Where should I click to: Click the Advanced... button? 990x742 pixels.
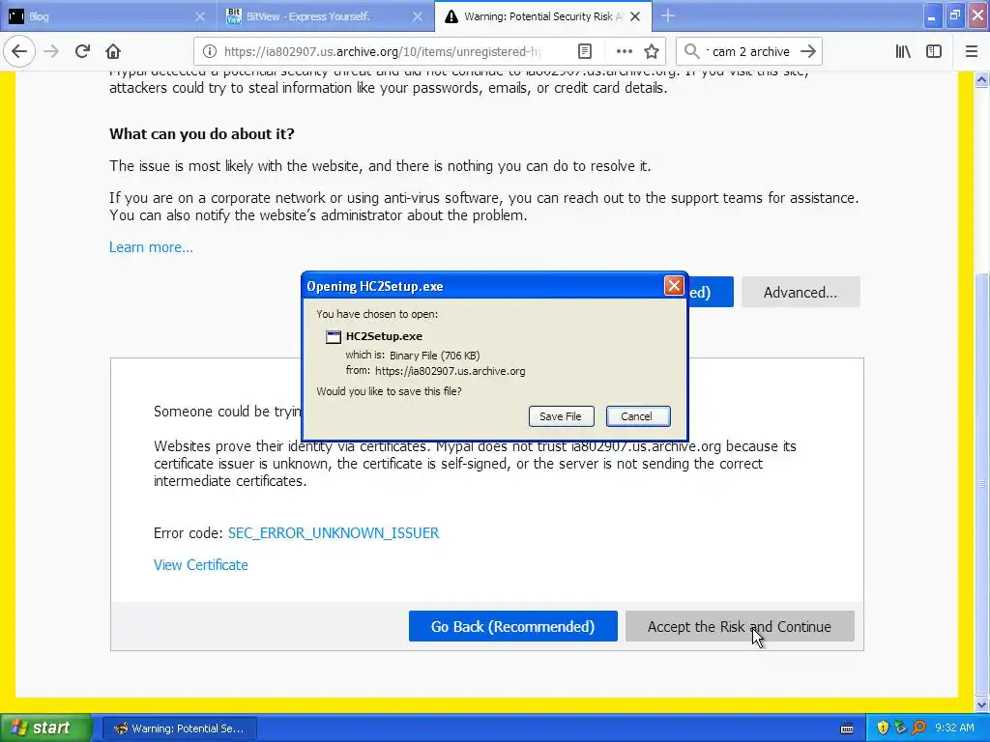[x=800, y=292]
